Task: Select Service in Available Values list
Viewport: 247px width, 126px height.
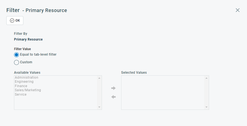Action: tap(21, 94)
